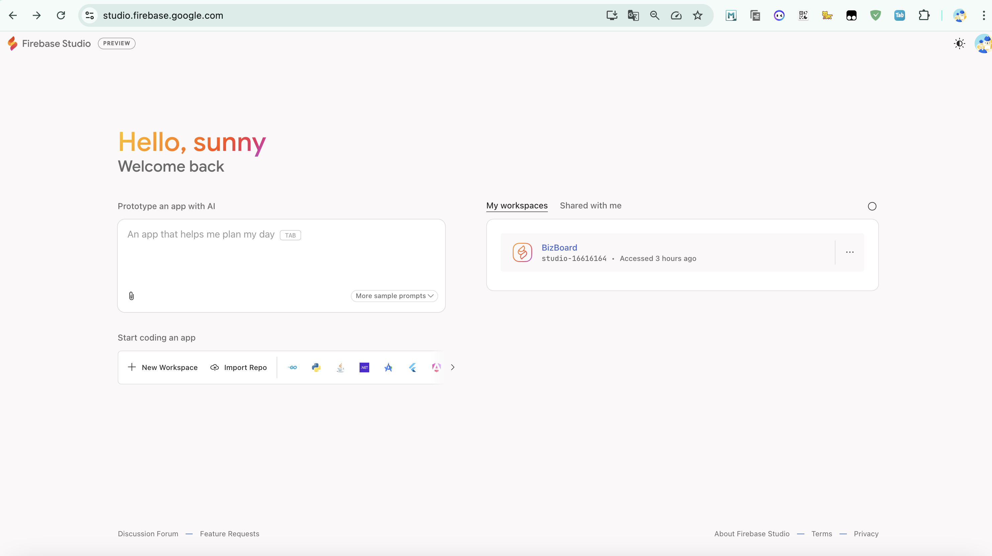Open the black two-eyed extension icon
The height and width of the screenshot is (556, 992).
pyautogui.click(x=852, y=15)
